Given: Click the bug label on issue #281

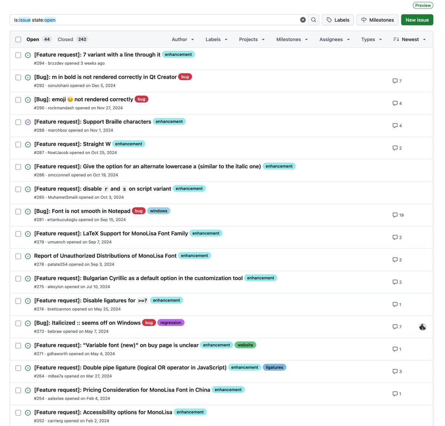Looking at the screenshot, I should pyautogui.click(x=138, y=211).
